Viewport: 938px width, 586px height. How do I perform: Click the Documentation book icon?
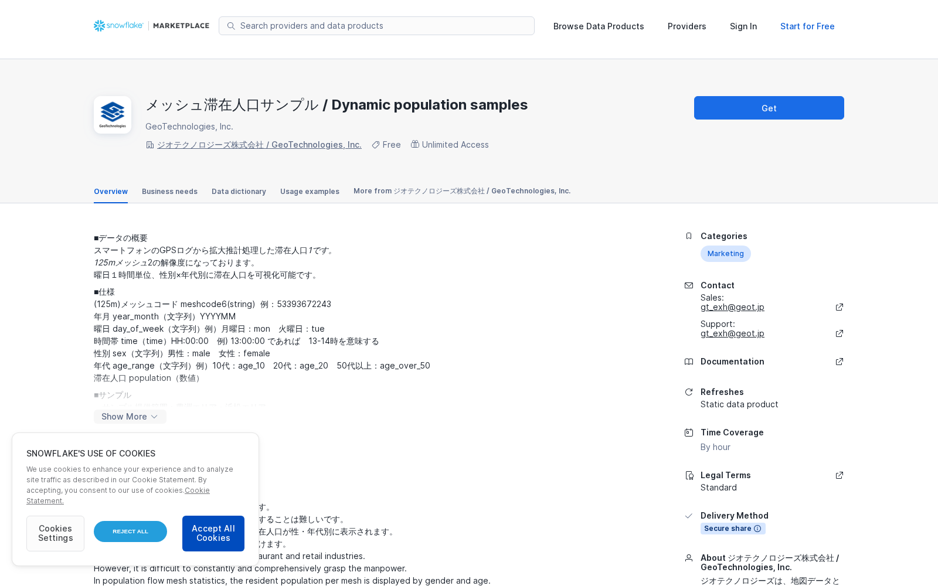pos(689,362)
